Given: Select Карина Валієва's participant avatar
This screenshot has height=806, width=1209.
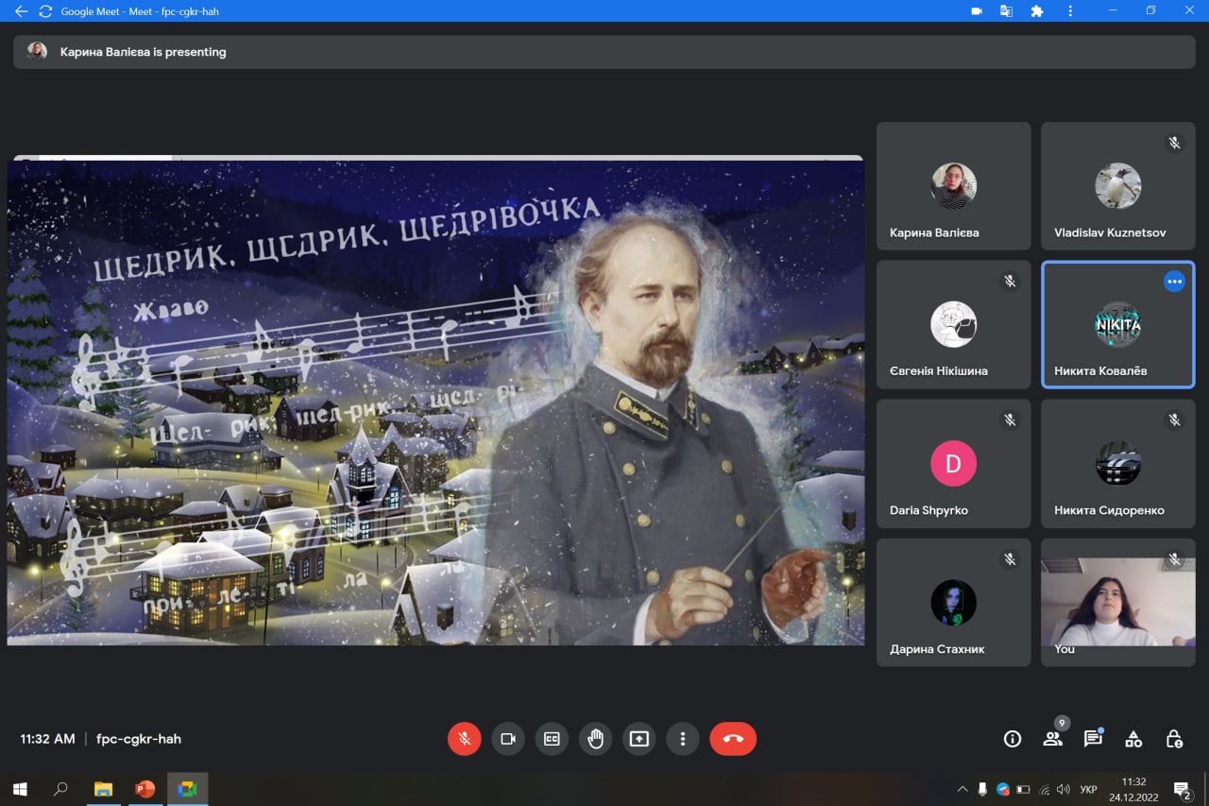Looking at the screenshot, I should point(954,185).
